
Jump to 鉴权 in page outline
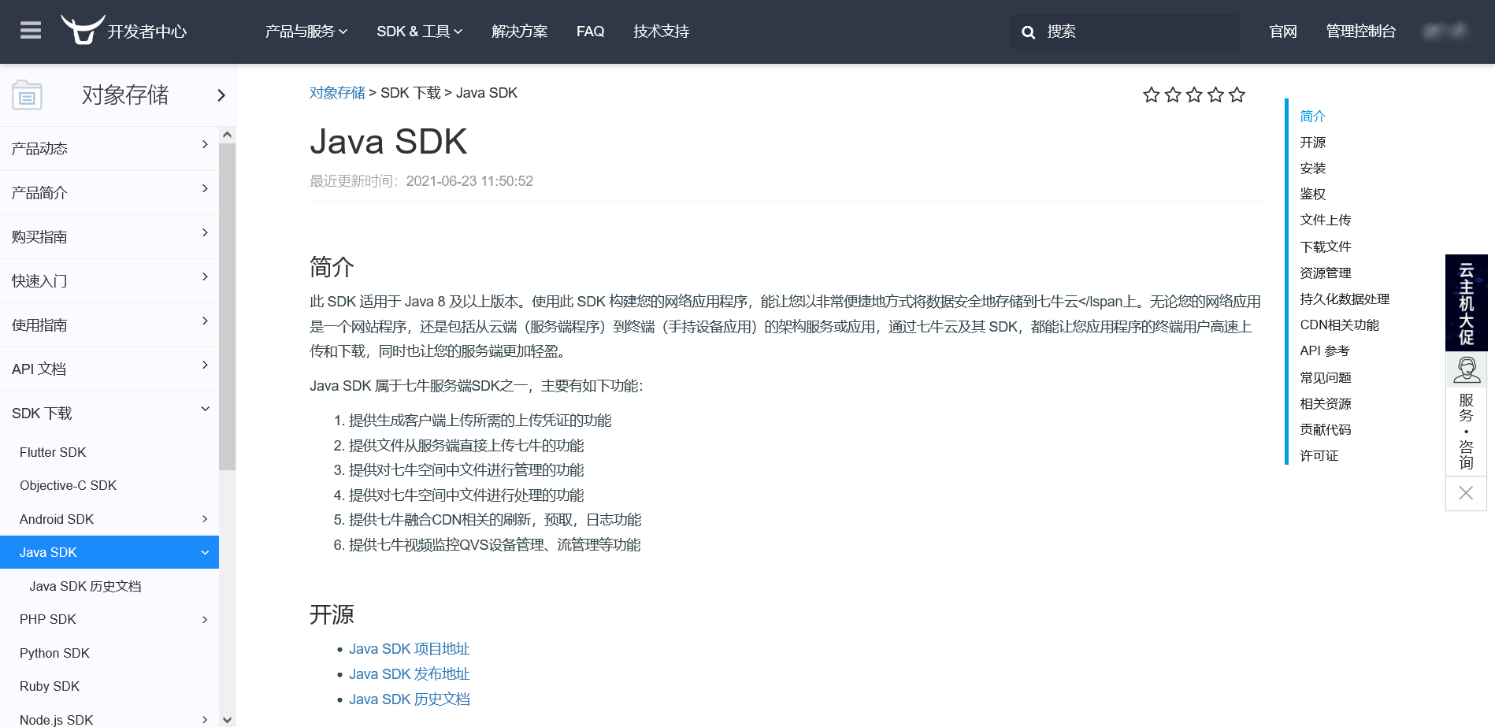click(x=1312, y=194)
